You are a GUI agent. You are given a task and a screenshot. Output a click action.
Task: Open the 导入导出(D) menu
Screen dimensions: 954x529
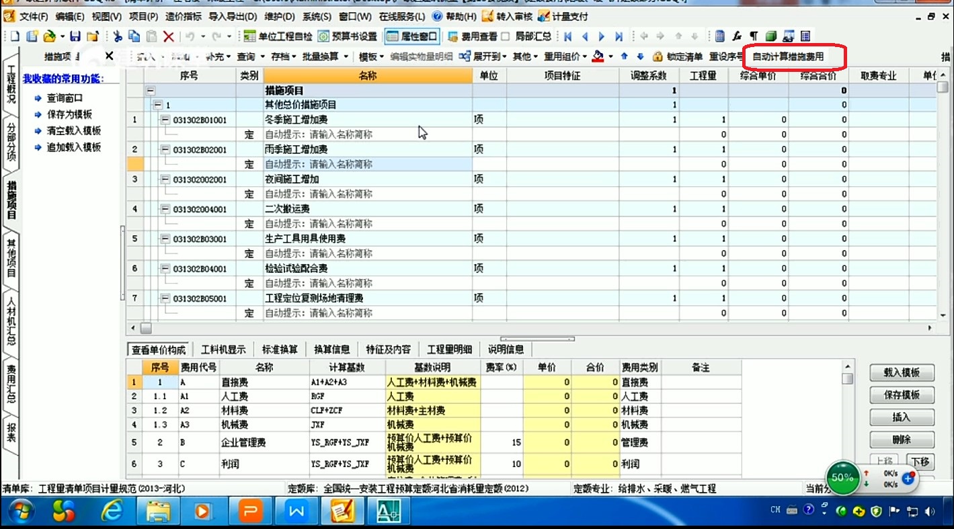point(233,16)
